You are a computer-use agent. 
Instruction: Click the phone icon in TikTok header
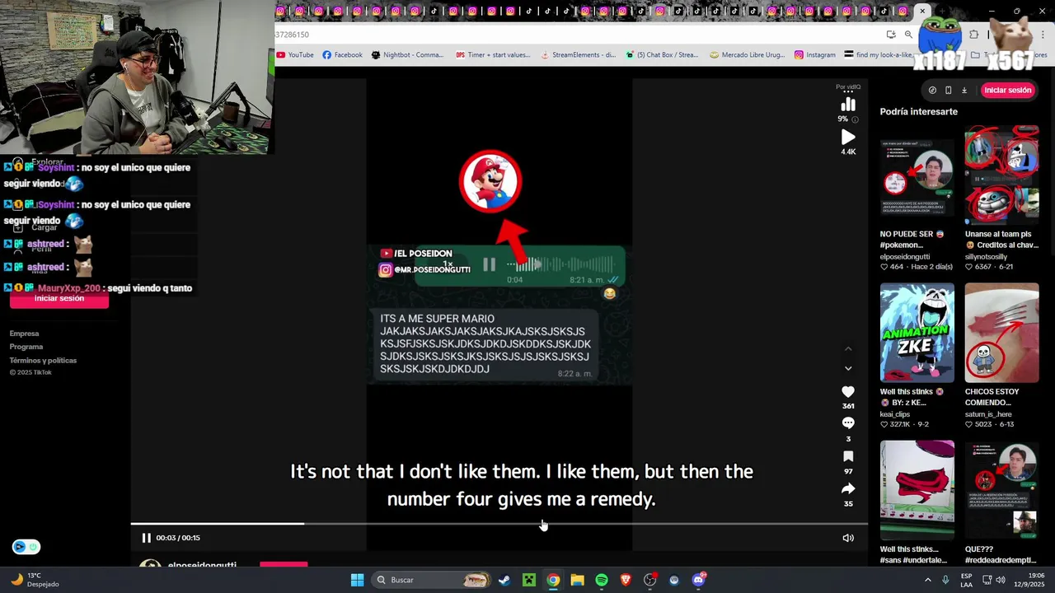click(948, 91)
